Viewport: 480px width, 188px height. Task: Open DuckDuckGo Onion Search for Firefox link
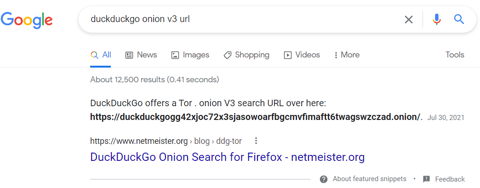227,157
